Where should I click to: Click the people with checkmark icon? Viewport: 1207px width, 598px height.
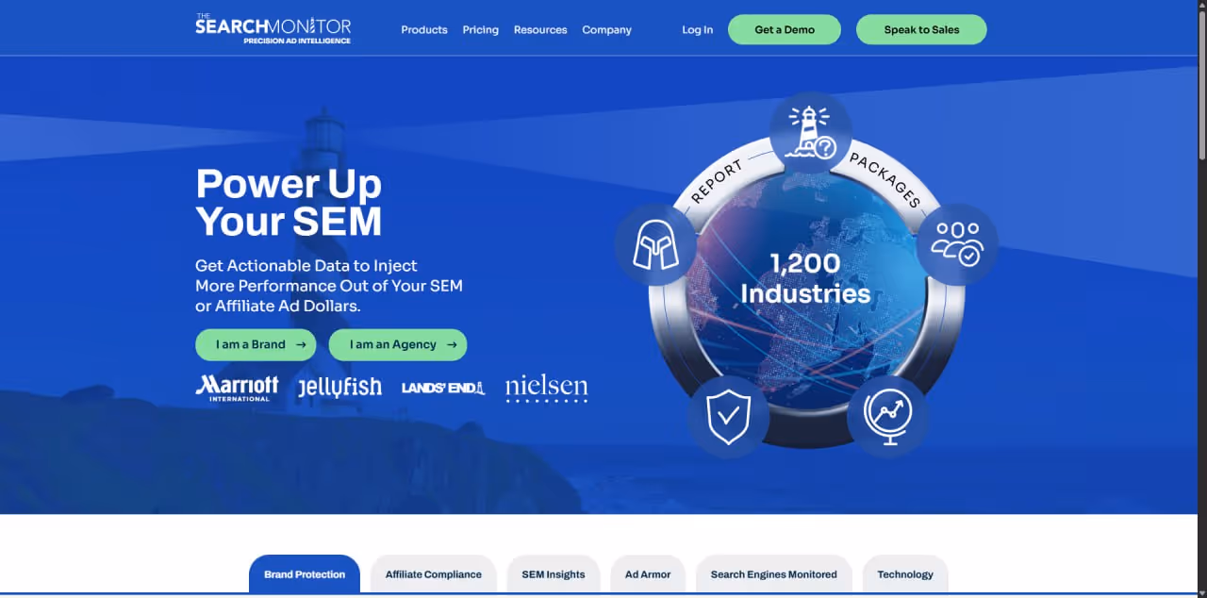957,244
